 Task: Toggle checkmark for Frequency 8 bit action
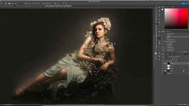tap(162, 51)
